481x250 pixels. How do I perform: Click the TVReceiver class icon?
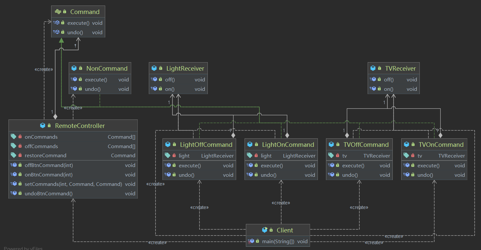click(373, 68)
